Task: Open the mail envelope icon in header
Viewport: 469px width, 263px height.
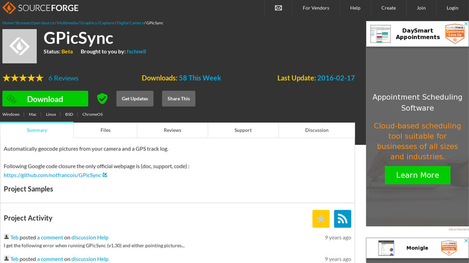Action: click(278, 8)
